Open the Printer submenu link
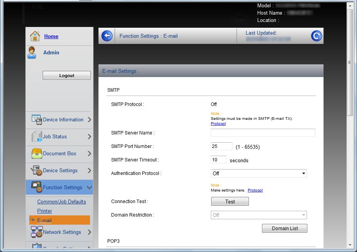 click(x=45, y=211)
